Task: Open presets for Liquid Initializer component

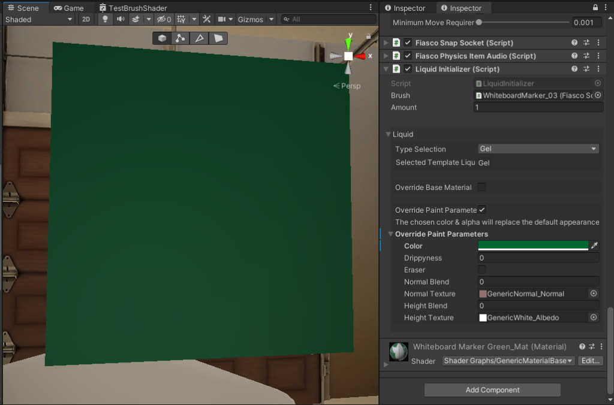Action: pos(586,69)
